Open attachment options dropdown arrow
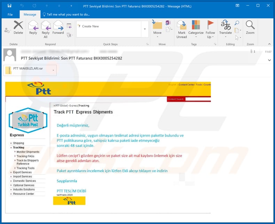The image size is (275, 224). (x=53, y=70)
